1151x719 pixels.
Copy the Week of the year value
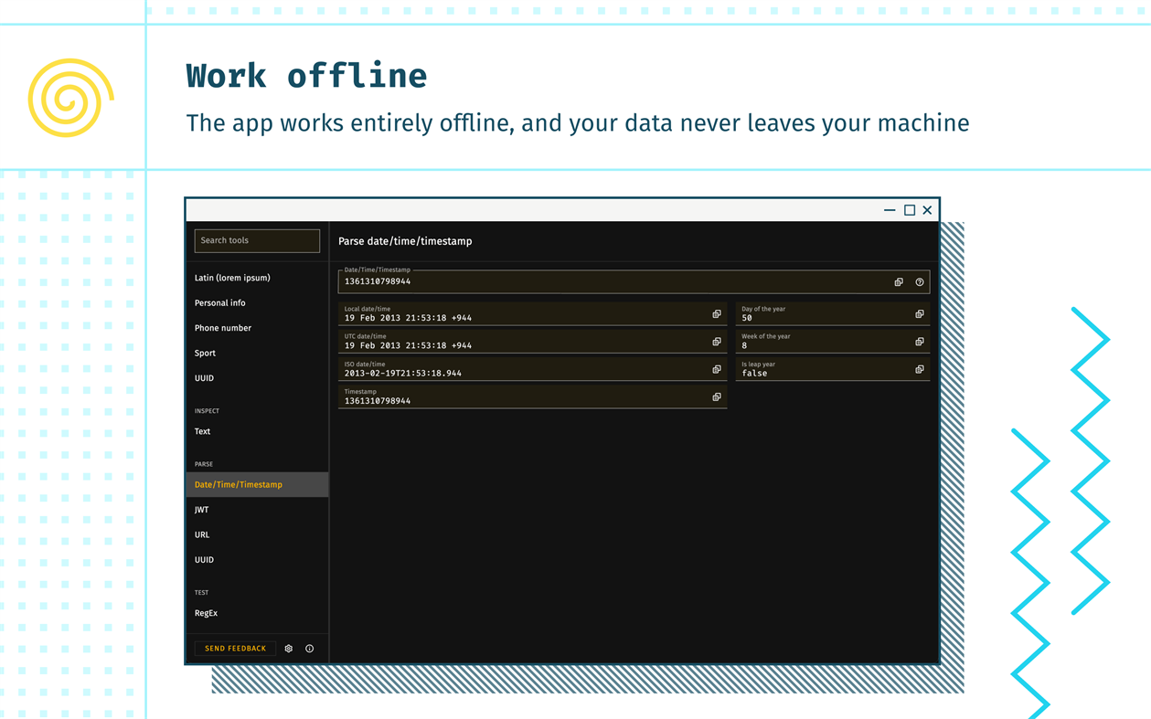click(920, 342)
